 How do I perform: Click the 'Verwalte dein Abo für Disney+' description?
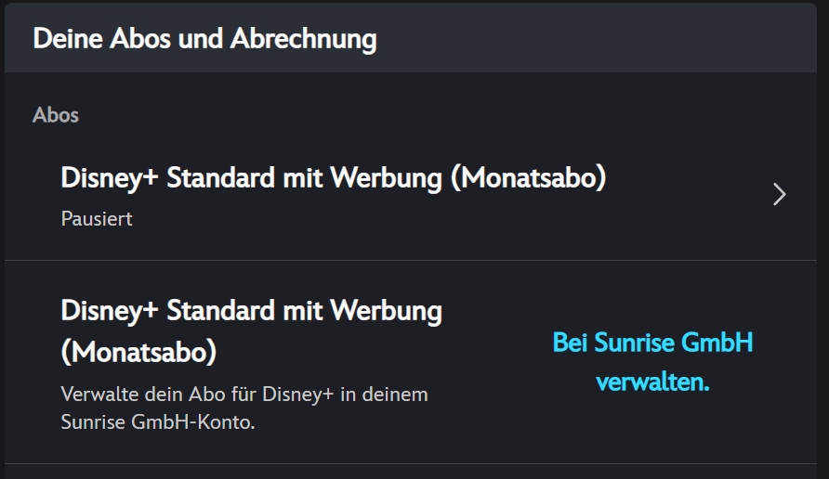point(243,395)
